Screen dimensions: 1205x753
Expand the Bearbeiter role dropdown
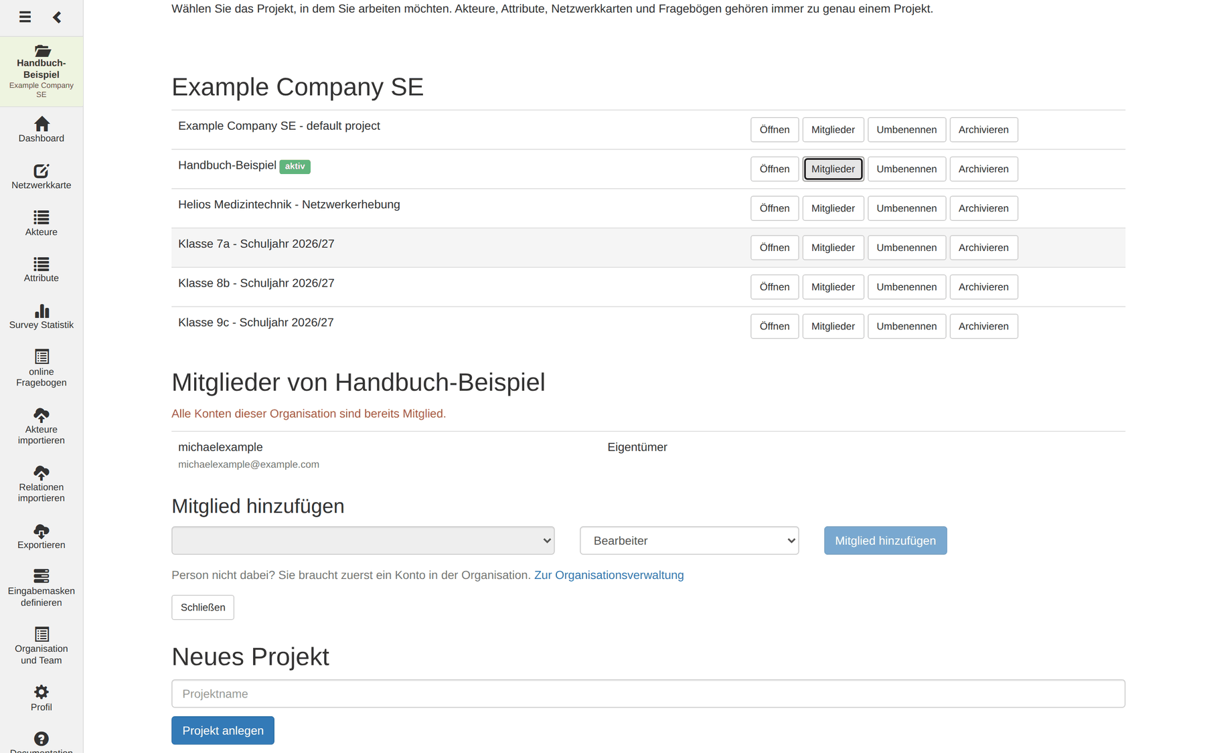click(x=690, y=541)
